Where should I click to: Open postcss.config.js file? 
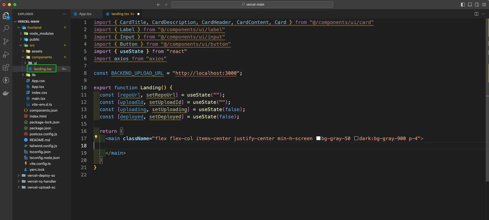pyautogui.click(x=43, y=134)
